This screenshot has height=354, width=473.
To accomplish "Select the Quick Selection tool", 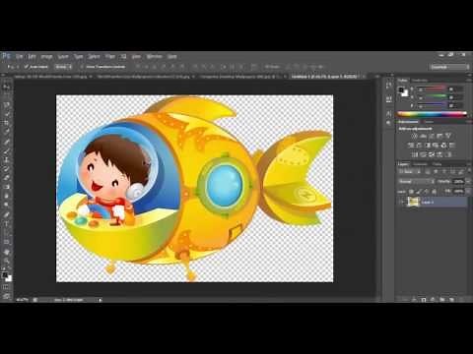I will (6, 114).
